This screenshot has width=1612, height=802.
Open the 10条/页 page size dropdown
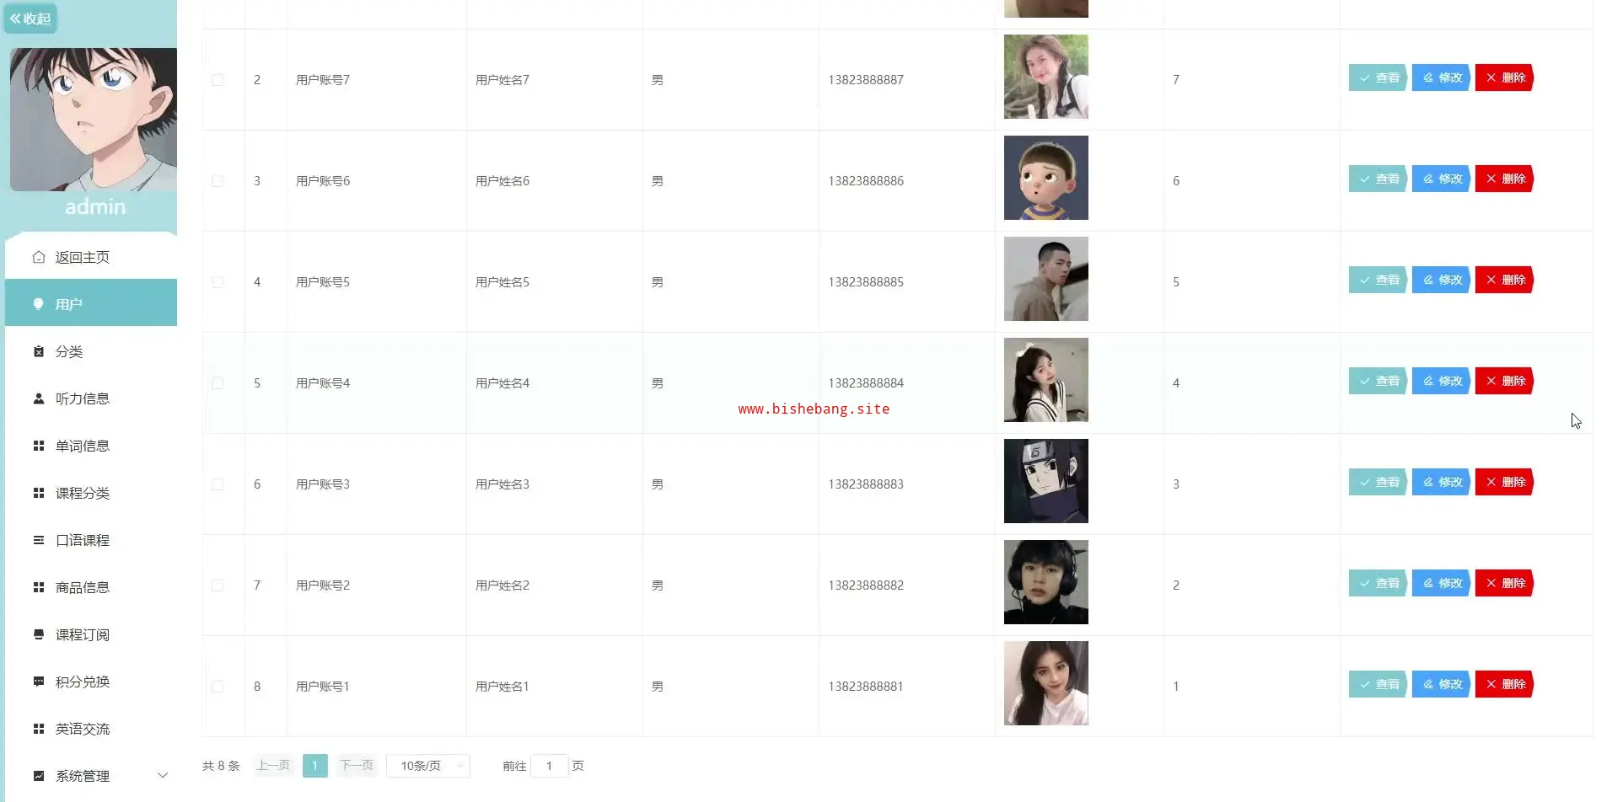pos(428,766)
